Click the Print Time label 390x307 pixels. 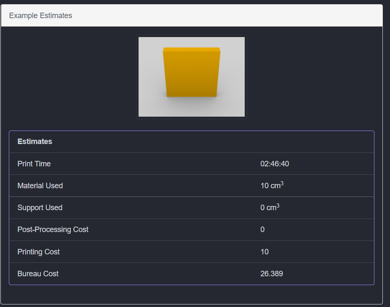(34, 164)
